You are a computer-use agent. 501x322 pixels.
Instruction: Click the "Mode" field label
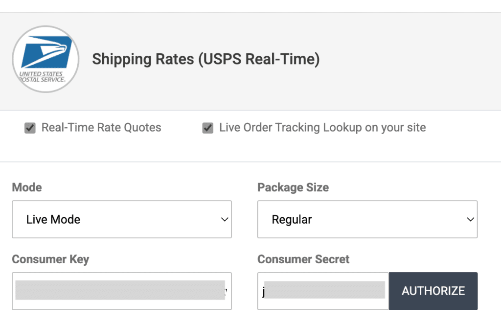[x=27, y=187]
